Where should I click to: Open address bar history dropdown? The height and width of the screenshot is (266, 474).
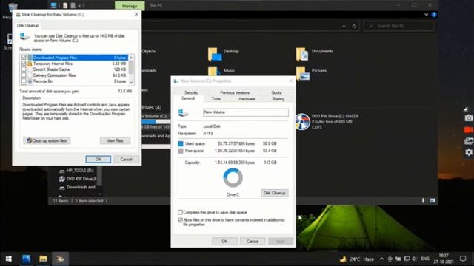[x=344, y=27]
